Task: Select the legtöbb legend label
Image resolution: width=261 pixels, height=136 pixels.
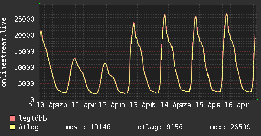Action: (x=33, y=118)
